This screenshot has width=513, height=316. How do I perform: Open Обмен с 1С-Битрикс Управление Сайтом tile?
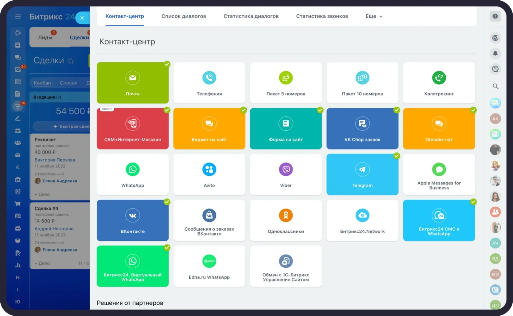click(x=286, y=266)
